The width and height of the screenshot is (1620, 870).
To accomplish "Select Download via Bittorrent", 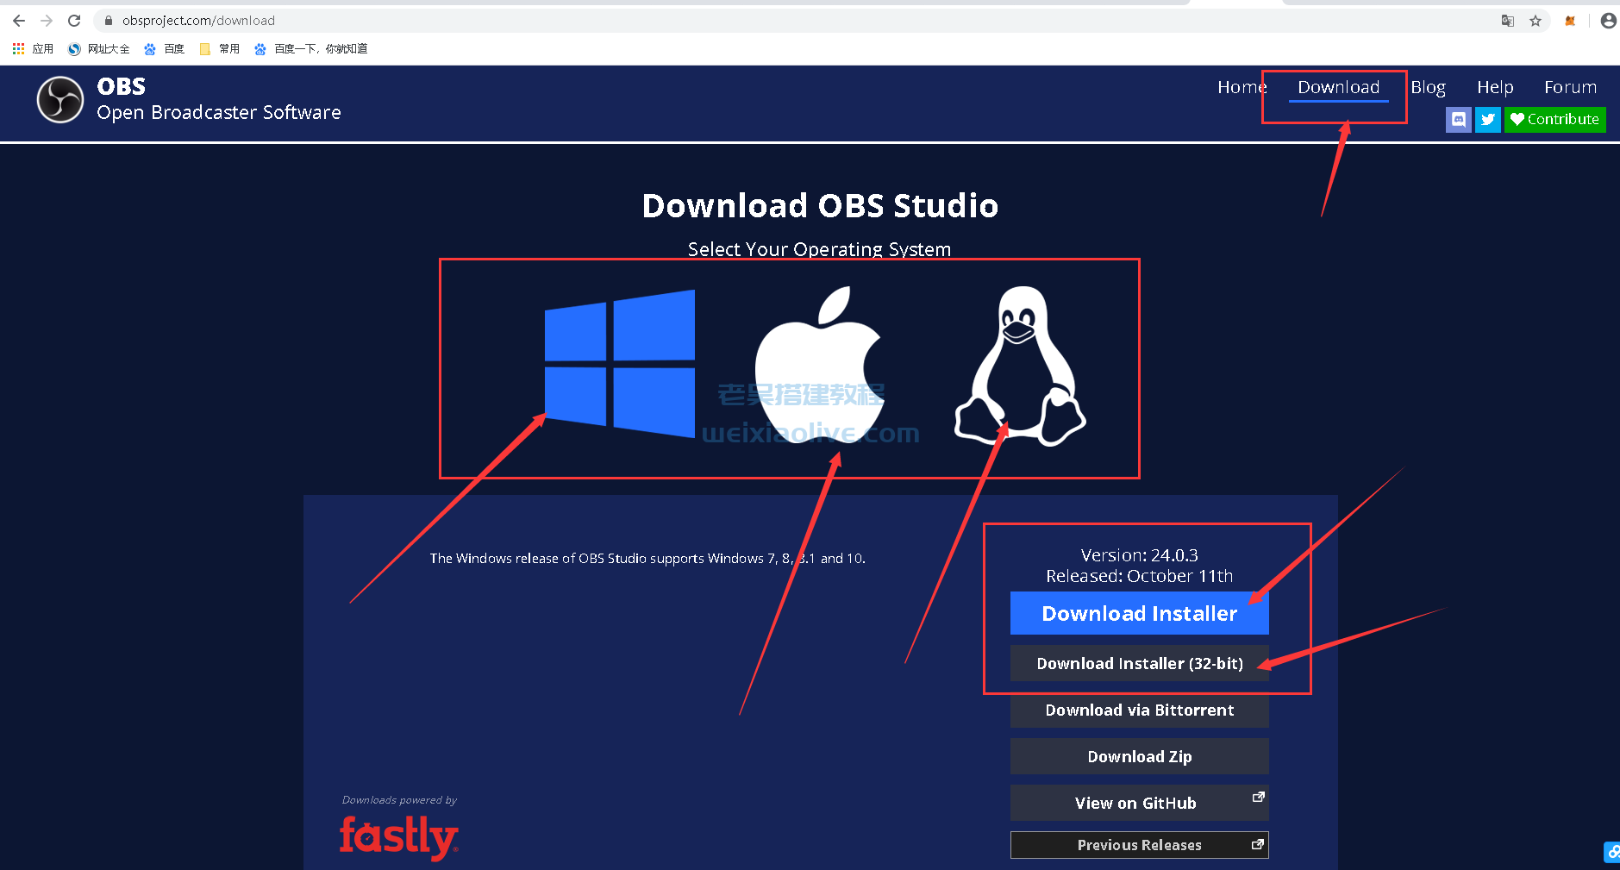I will pos(1139,710).
